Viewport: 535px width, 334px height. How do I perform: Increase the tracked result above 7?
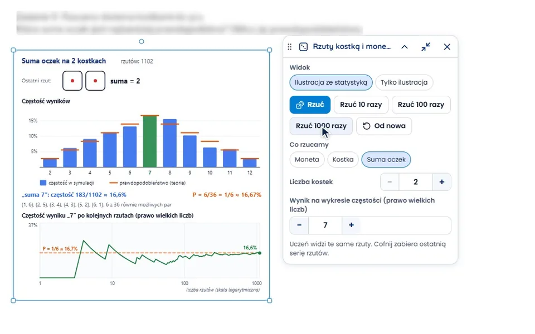351,225
